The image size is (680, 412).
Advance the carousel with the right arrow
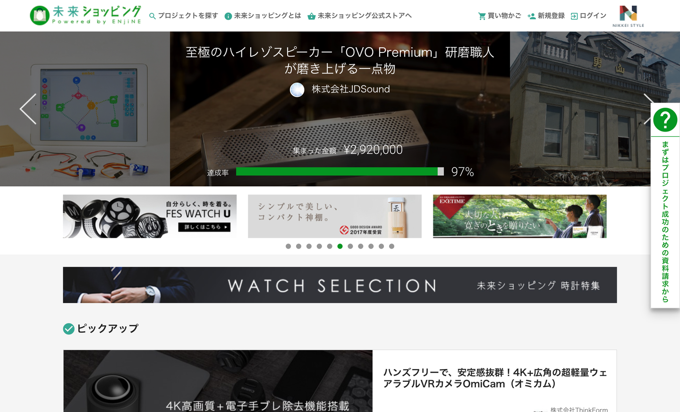pyautogui.click(x=647, y=109)
